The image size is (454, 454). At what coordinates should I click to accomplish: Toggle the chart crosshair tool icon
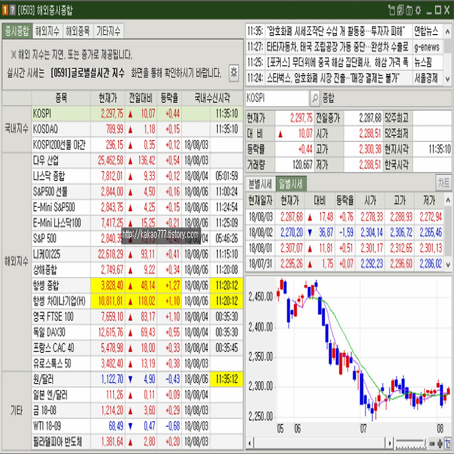tap(448, 443)
